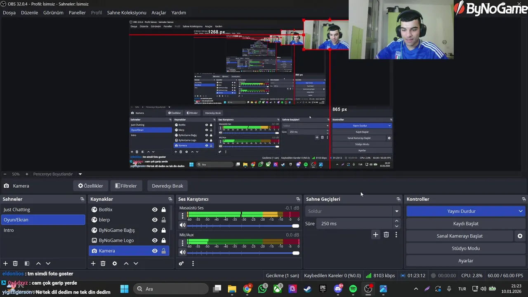Open Filtreler for Kamera source
Screen dimensions: 528x297
click(126, 186)
